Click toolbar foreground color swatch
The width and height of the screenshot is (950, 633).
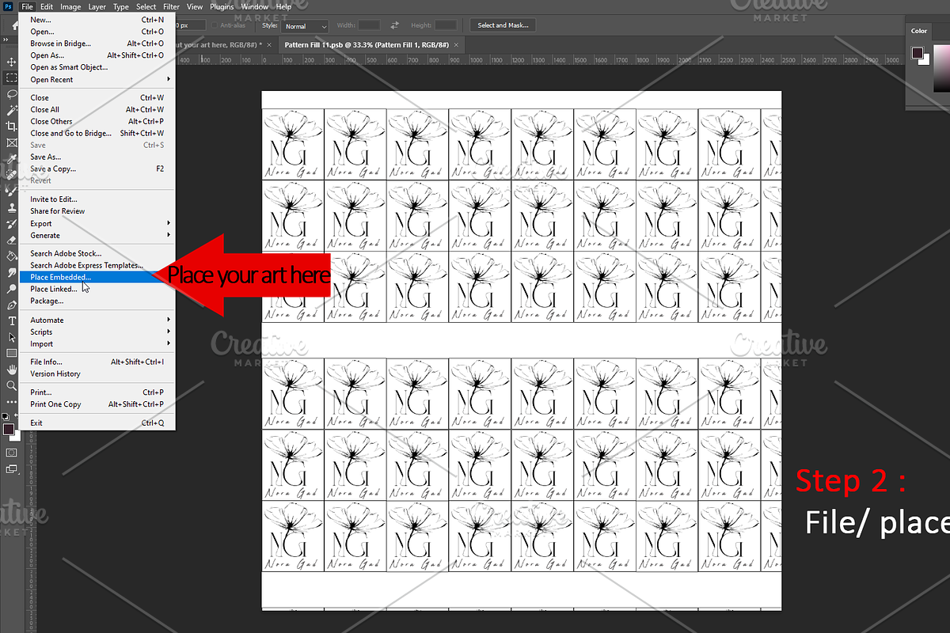[x=9, y=429]
